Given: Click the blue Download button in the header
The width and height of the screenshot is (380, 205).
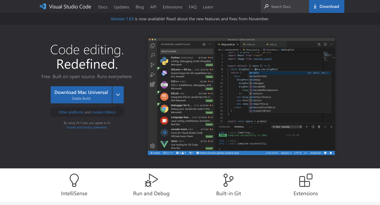Looking at the screenshot, I should (x=327, y=6).
